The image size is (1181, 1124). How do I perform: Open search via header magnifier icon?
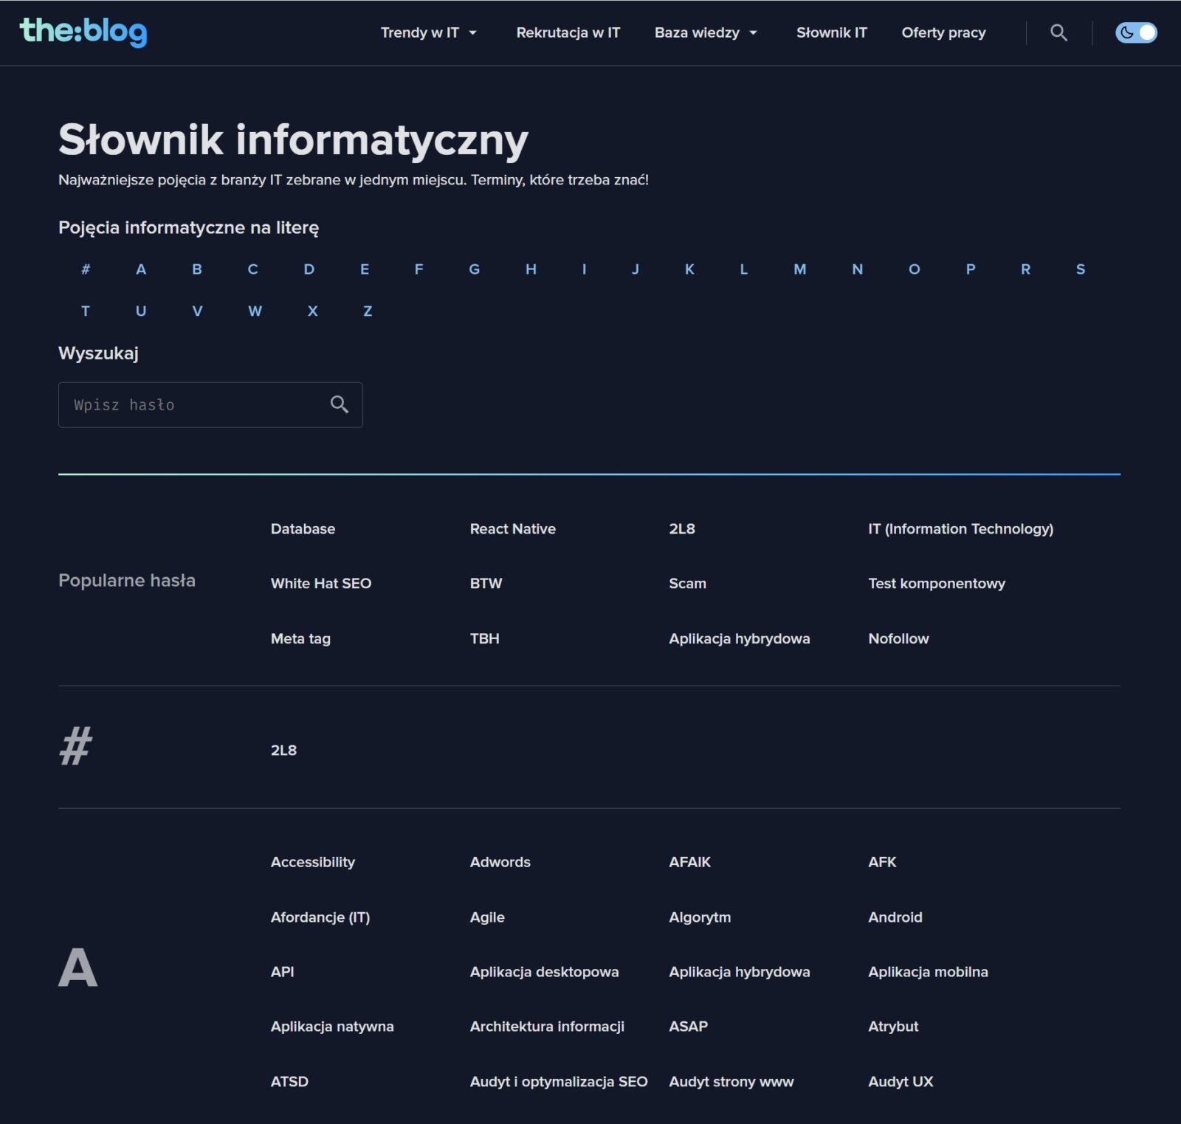coord(1058,32)
